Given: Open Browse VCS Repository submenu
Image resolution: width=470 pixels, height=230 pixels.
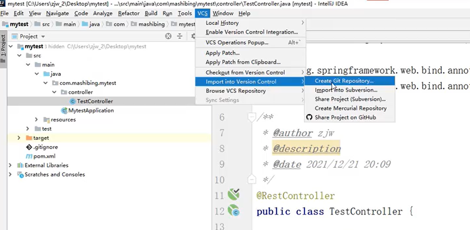Looking at the screenshot, I should click(x=250, y=91).
